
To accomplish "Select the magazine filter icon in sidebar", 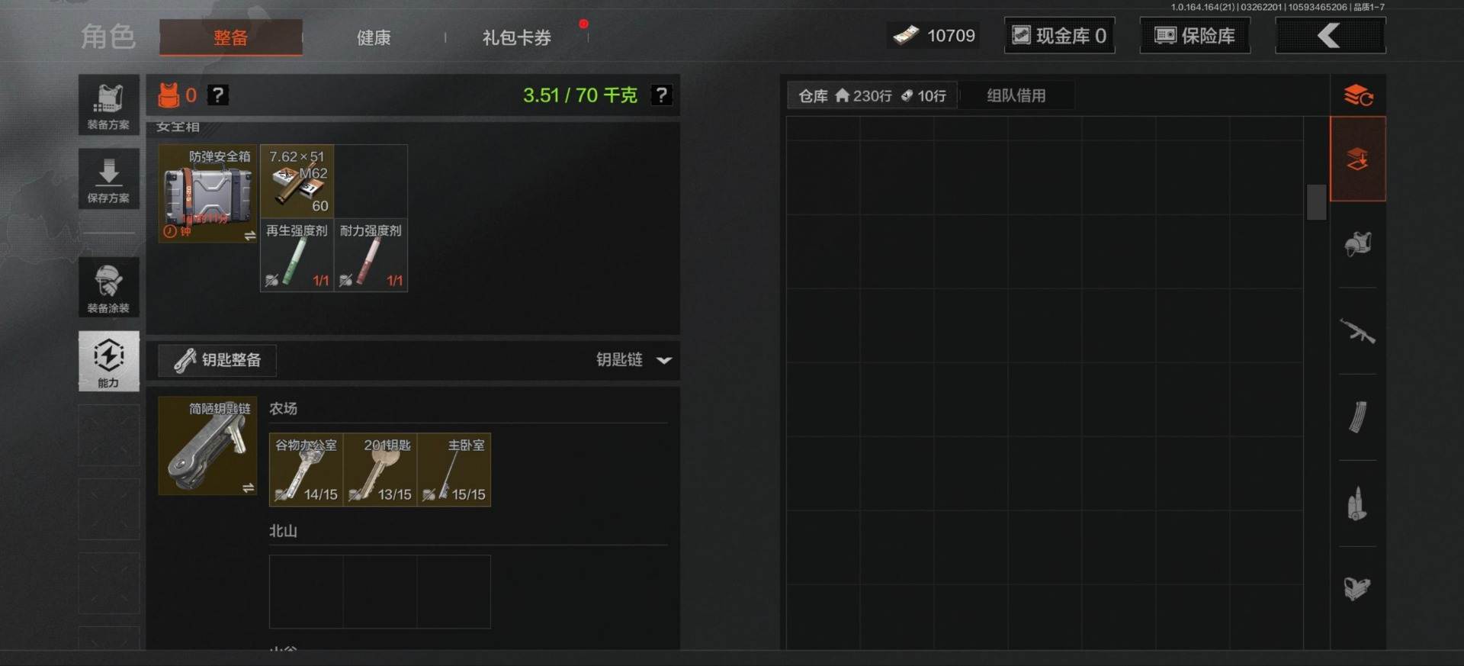I will coord(1357,417).
